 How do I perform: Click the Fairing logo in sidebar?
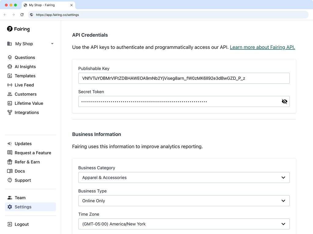18,29
